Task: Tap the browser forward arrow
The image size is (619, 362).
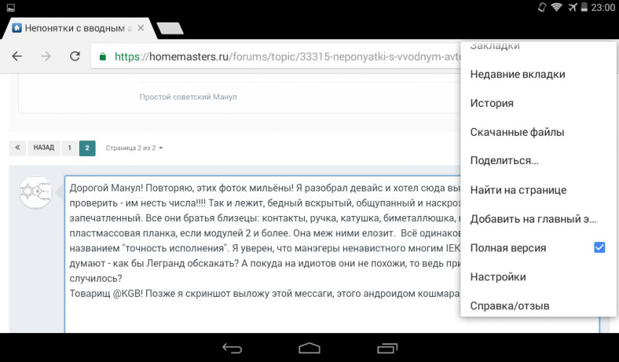Action: tap(46, 56)
